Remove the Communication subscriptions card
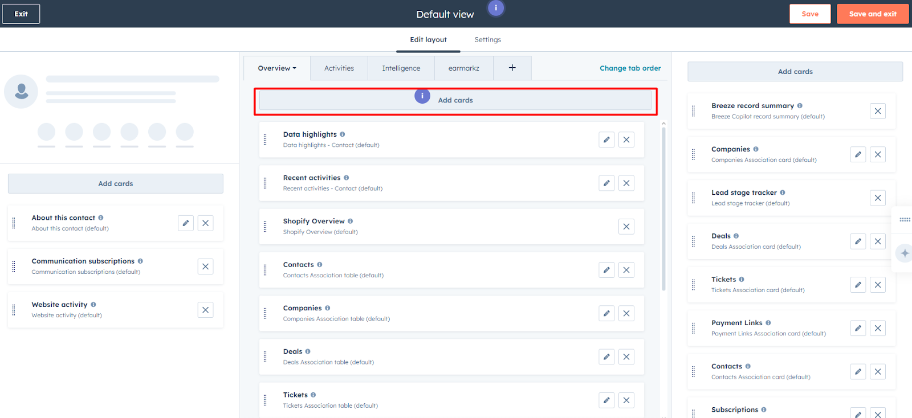This screenshot has width=912, height=418. [205, 267]
